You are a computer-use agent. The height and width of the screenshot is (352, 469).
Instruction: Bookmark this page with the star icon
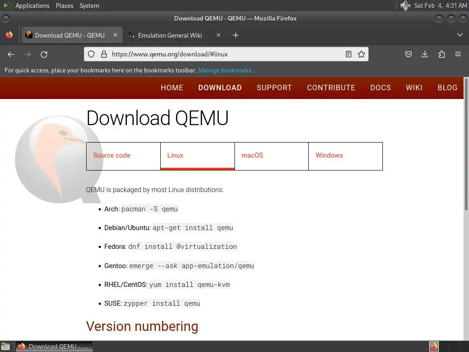[361, 54]
